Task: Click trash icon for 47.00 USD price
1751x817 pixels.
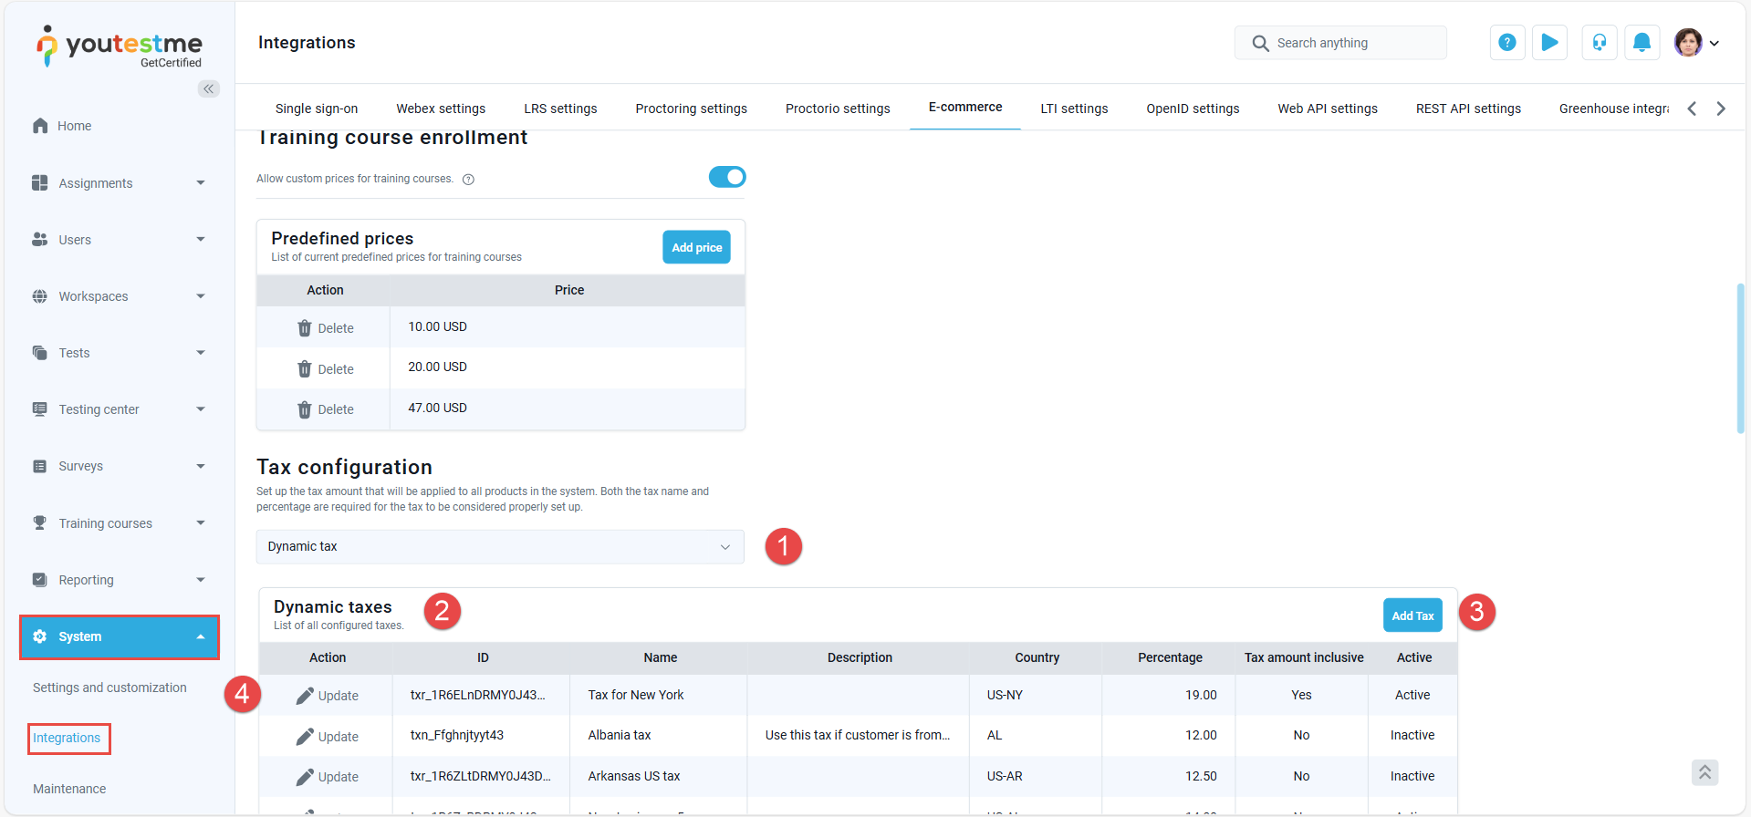Action: click(305, 409)
